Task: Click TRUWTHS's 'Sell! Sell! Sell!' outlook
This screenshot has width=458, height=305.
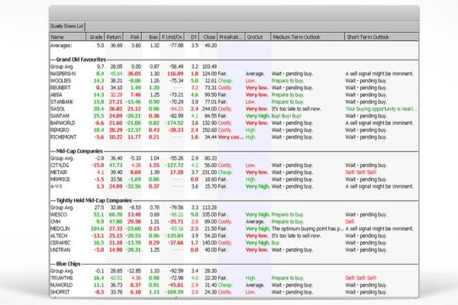Action: coord(361,278)
